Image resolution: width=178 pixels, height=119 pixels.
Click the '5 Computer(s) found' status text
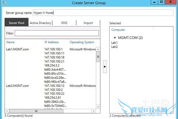click(19, 116)
